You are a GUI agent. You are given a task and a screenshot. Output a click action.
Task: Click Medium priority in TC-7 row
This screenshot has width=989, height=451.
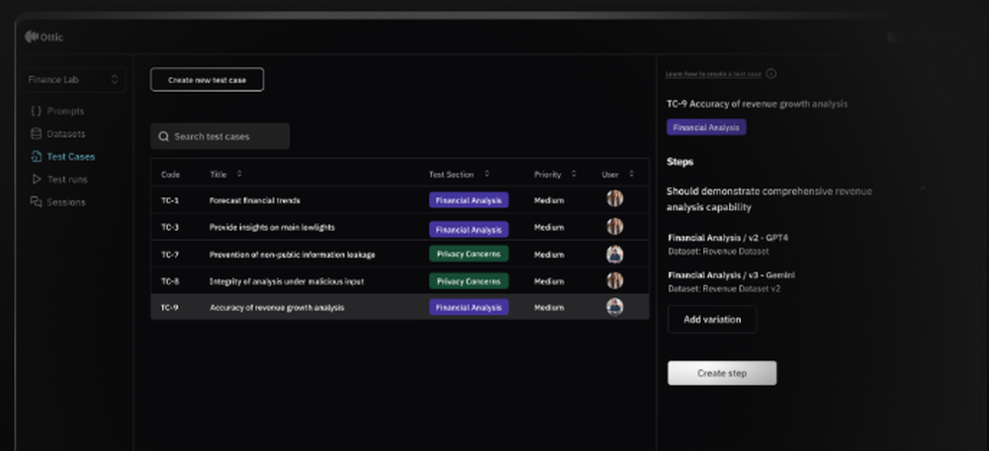click(549, 255)
